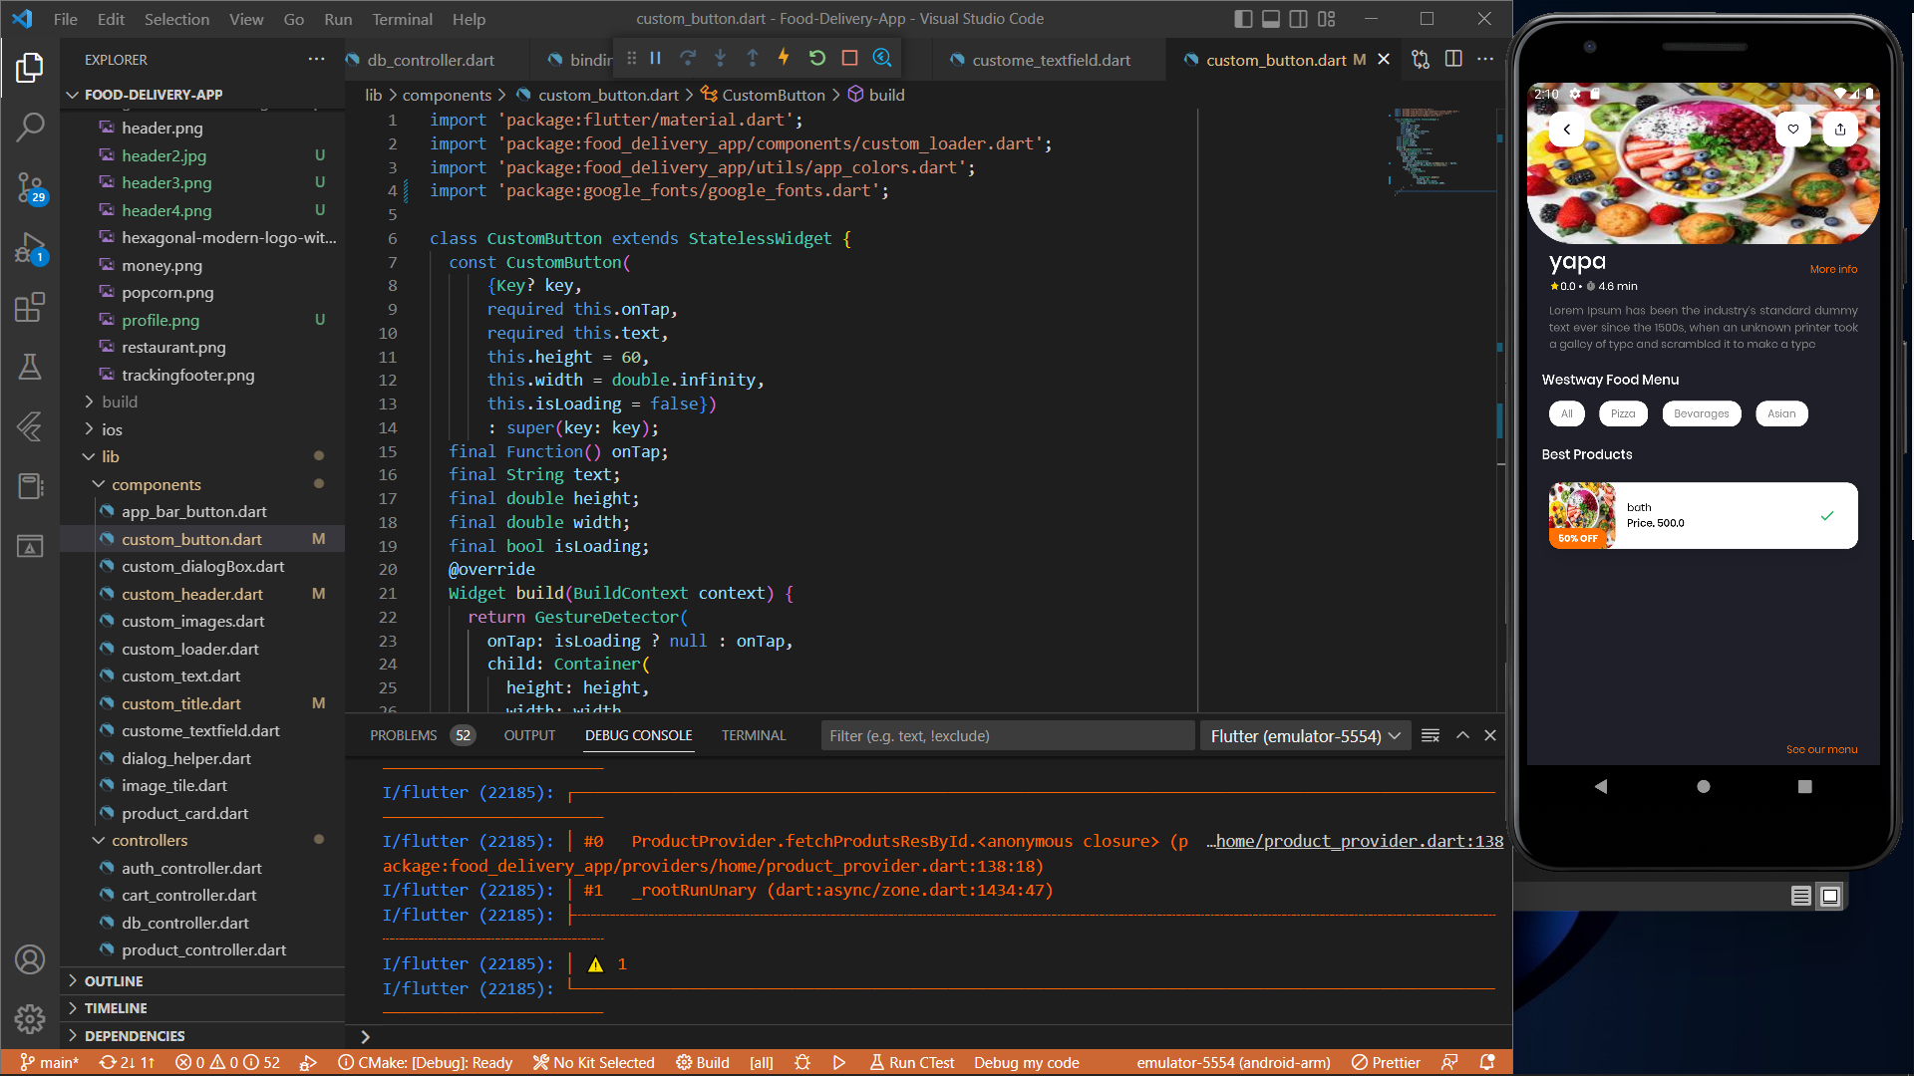Click the More info link in emulator
1914x1076 pixels.
1833,268
